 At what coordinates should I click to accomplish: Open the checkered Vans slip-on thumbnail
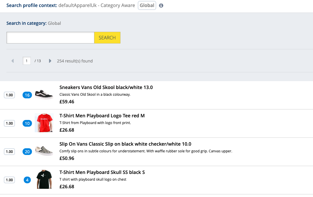(44, 151)
